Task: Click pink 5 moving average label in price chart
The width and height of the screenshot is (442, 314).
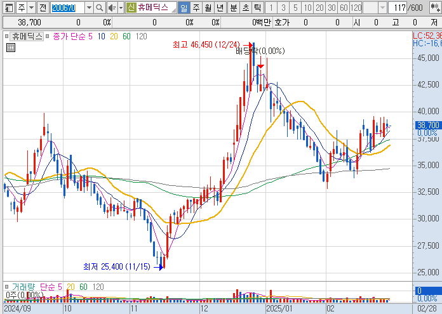Action: click(x=90, y=36)
